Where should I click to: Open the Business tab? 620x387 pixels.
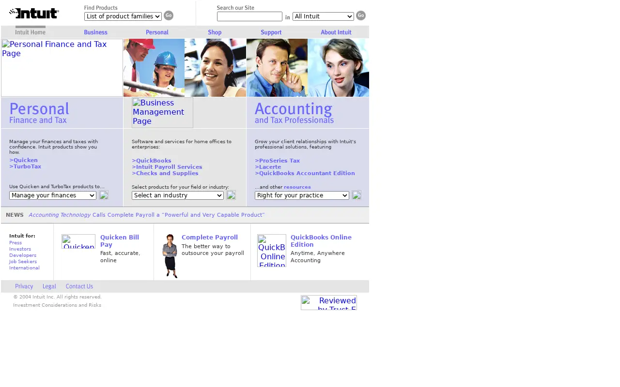pos(95,32)
